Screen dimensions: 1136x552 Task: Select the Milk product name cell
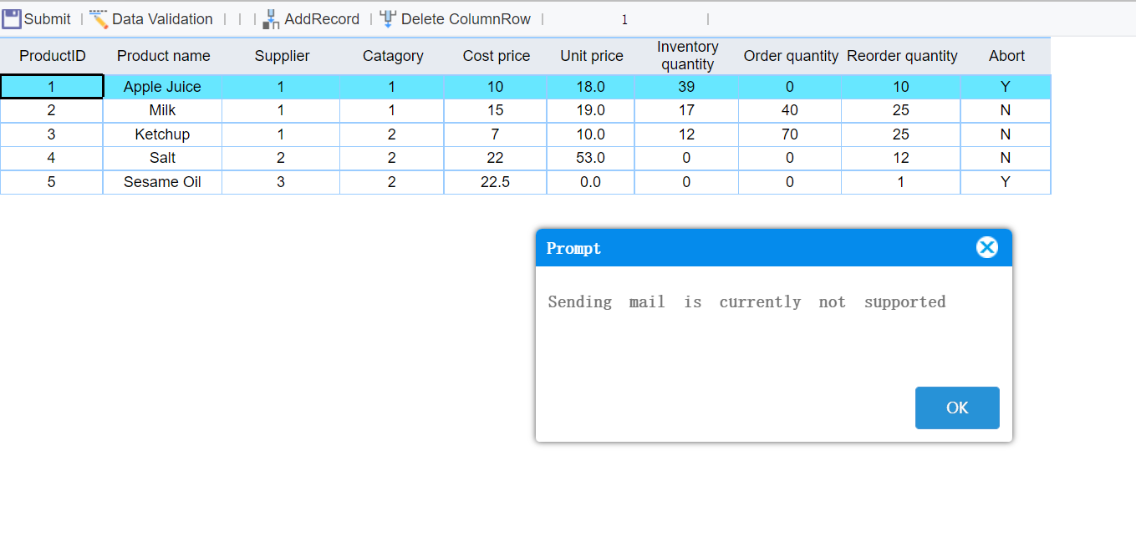163,110
